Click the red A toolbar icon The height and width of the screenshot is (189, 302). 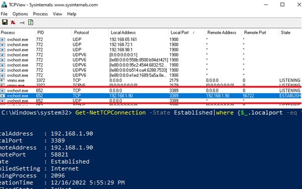(13, 22)
